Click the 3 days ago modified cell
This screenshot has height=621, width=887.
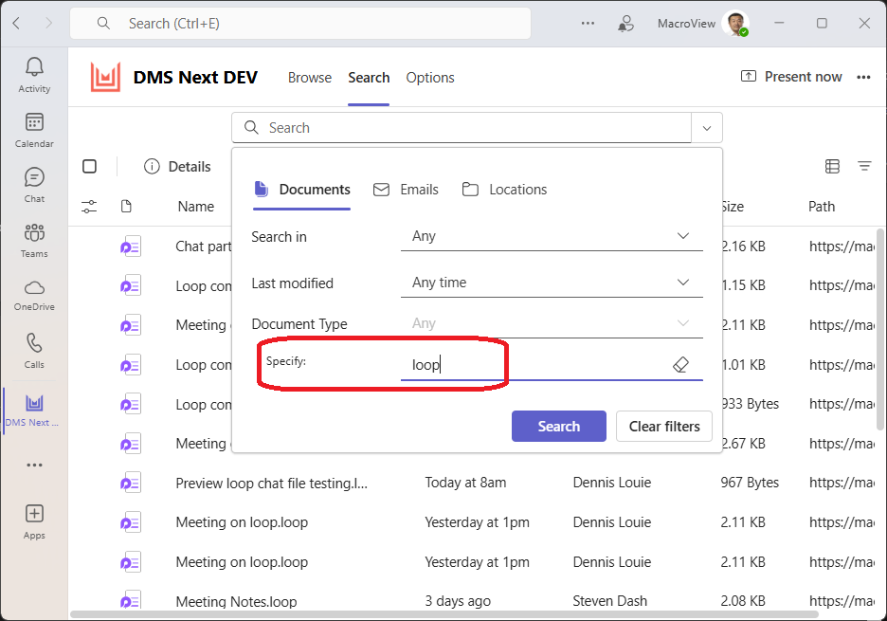(x=458, y=601)
